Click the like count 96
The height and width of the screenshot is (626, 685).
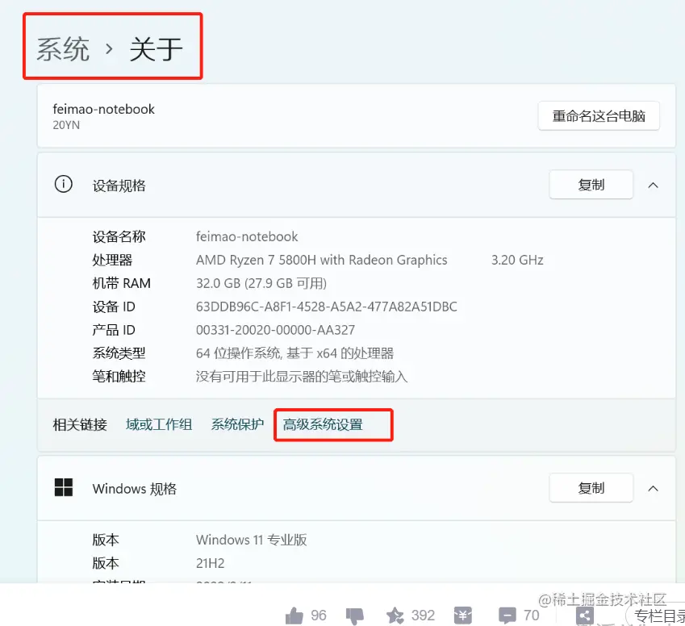pos(319,616)
